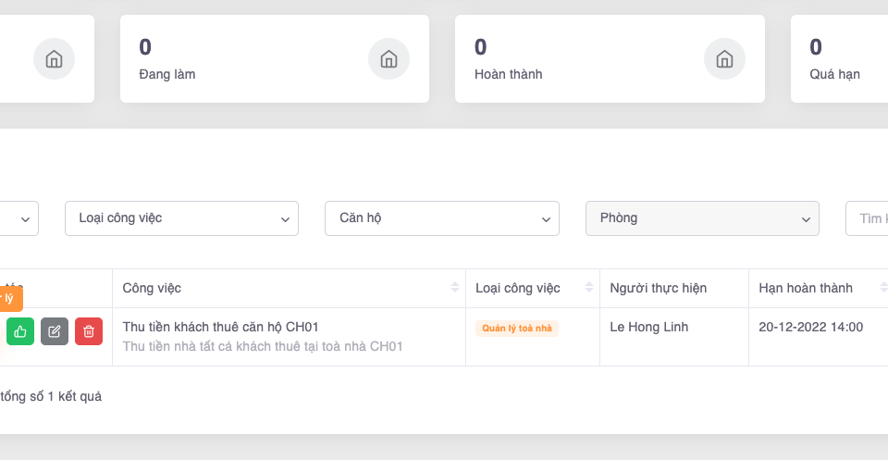Open the Phòng dropdown
Screen dimensions: 888x460
click(x=702, y=218)
